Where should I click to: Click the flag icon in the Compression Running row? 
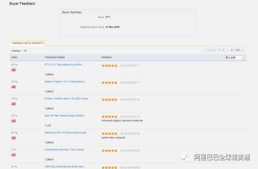click(x=13, y=155)
